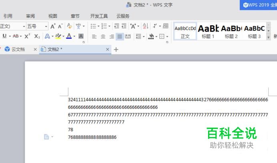Apply strikethrough to text

[16, 36]
